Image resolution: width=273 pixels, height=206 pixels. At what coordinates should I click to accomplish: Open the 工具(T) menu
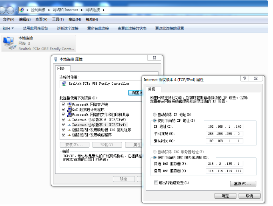coord(58,19)
